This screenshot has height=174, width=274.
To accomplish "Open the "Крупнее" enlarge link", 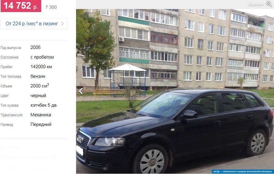I will 256,4.
